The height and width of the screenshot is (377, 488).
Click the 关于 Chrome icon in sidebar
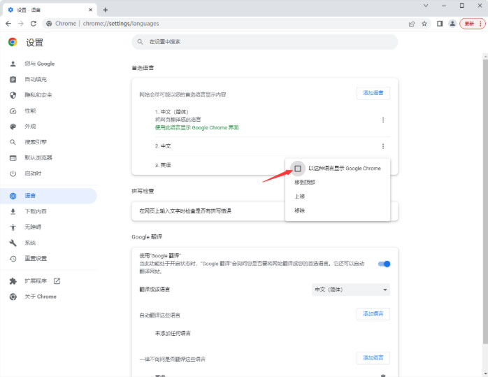click(13, 297)
